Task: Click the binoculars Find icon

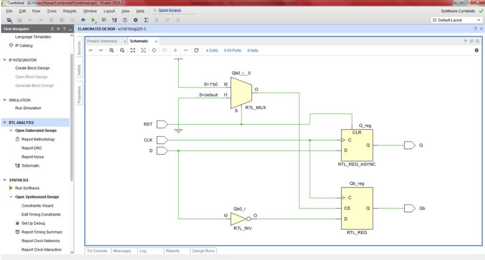Action: click(83, 20)
